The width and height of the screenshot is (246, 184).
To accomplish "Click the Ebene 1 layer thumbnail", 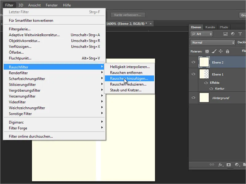I will tap(204, 74).
